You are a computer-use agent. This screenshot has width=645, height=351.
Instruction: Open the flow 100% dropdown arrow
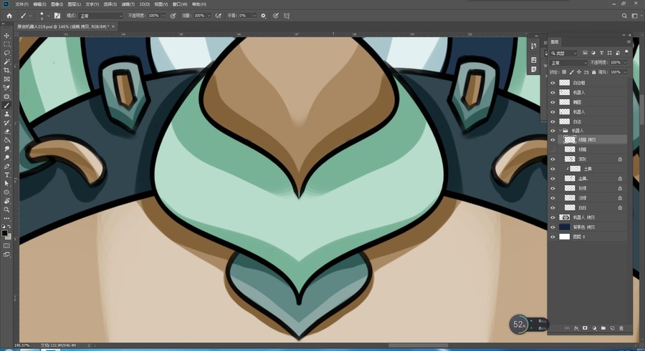click(209, 16)
